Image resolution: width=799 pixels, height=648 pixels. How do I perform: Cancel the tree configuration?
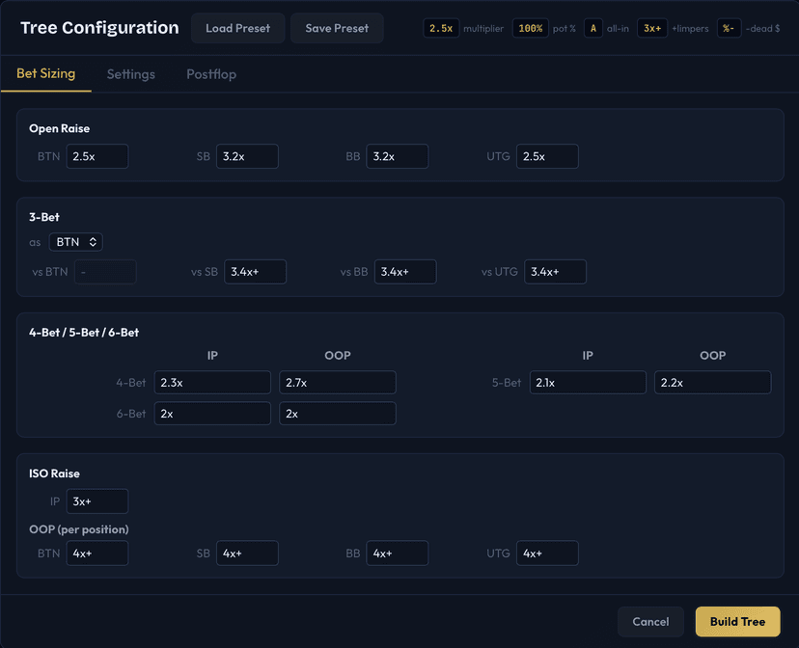pos(650,622)
